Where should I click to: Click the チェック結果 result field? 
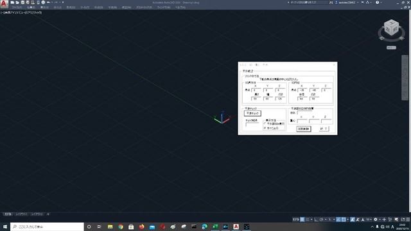pyautogui.click(x=252, y=125)
